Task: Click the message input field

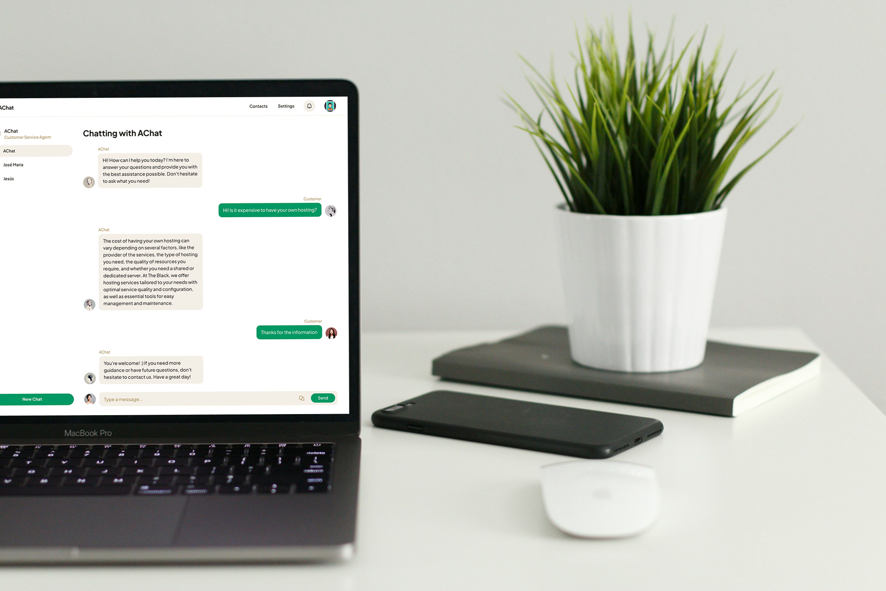Action: [198, 399]
